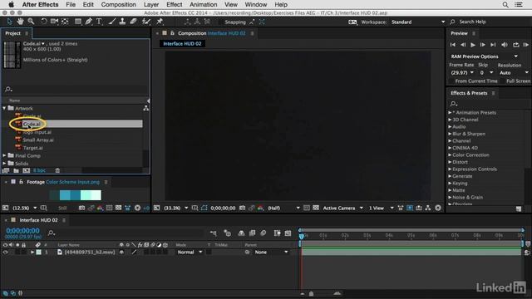This screenshot has width=532, height=299.
Task: Select the Brush tool
Action: pyautogui.click(x=112, y=22)
